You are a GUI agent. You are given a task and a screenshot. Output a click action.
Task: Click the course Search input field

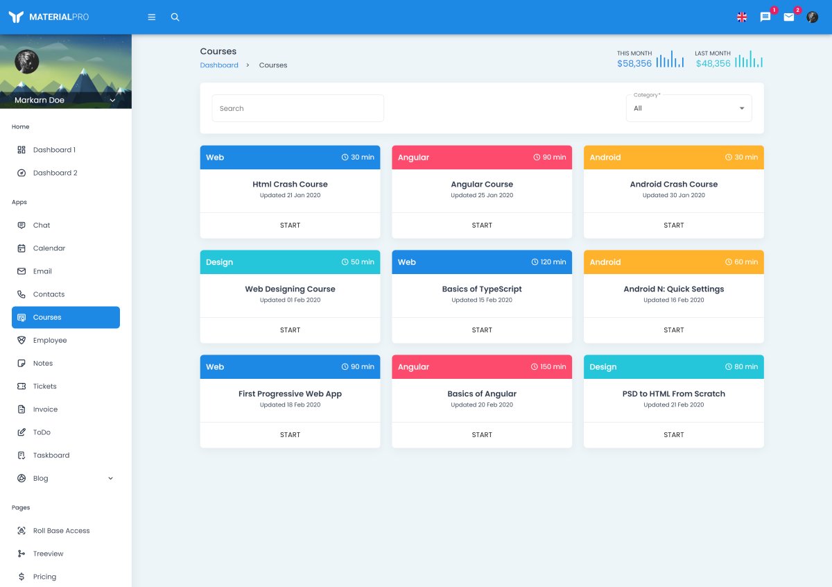pos(297,108)
